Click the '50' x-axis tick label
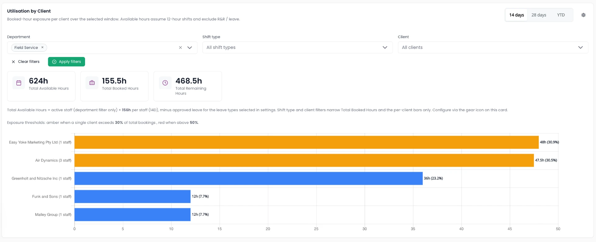 click(558, 229)
